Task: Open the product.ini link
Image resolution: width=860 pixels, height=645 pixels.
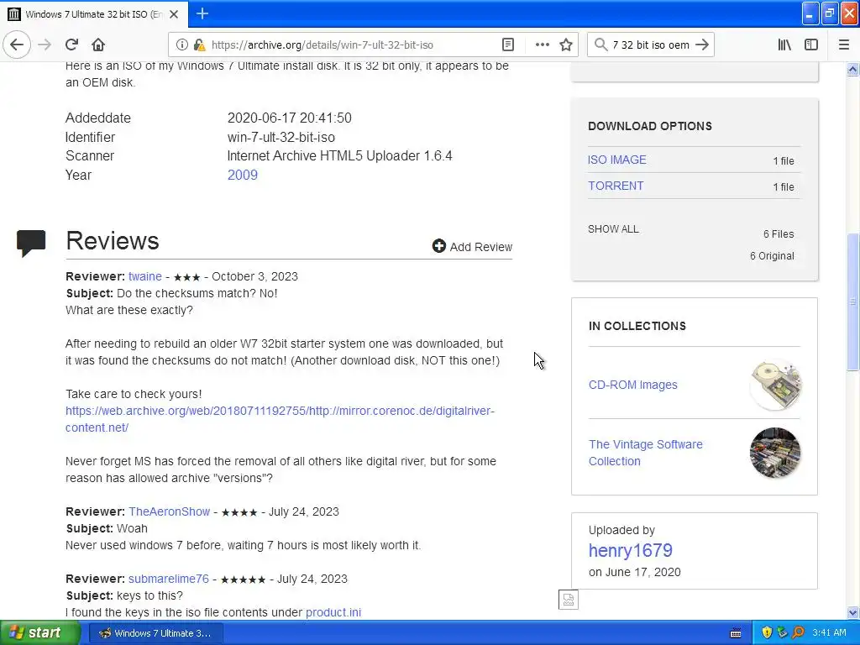Action: click(x=333, y=612)
